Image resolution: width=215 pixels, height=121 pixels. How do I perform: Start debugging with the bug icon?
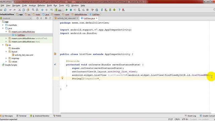(71, 10)
